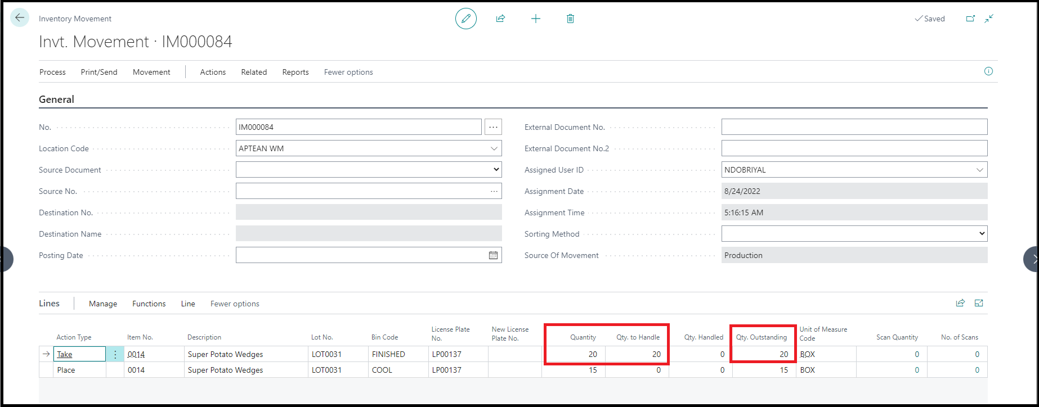The width and height of the screenshot is (1039, 407).
Task: Expand the Source Document dropdown
Action: pos(495,170)
